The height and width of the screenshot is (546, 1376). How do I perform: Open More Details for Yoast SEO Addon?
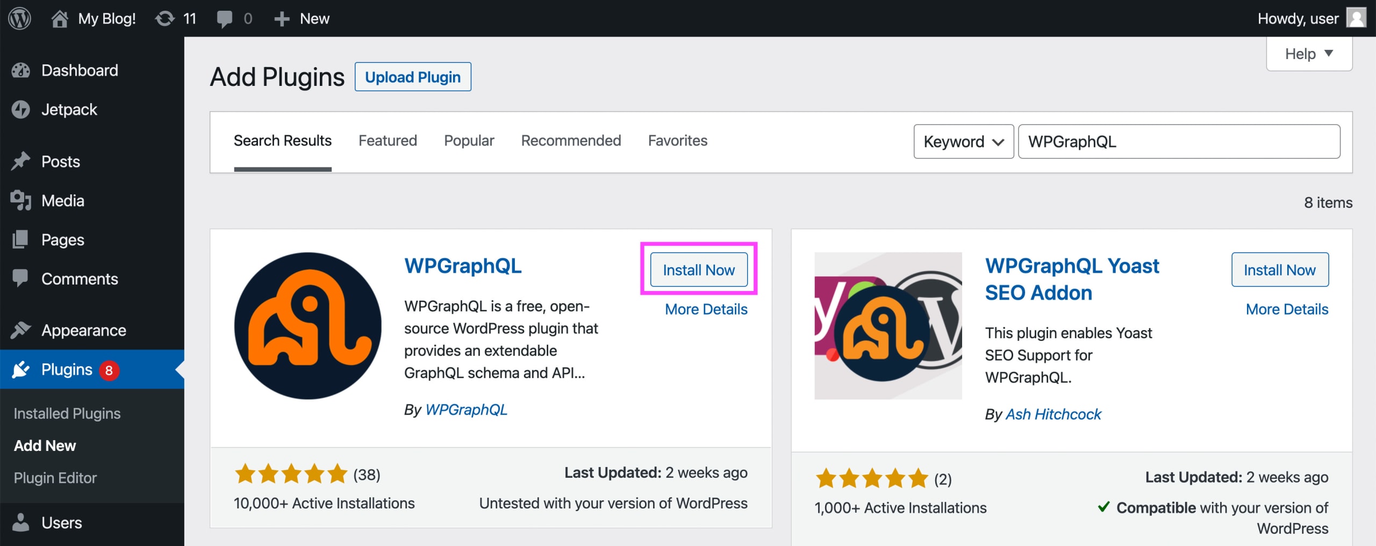click(1287, 309)
